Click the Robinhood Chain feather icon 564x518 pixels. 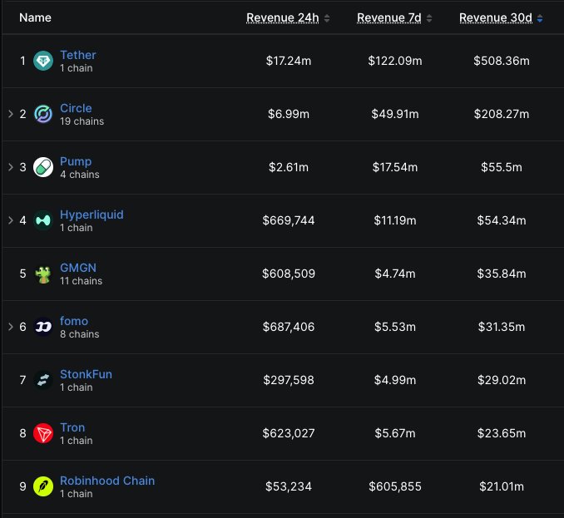point(43,486)
